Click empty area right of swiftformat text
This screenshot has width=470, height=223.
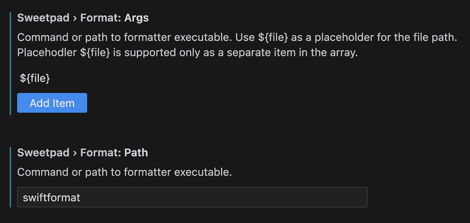coord(235,197)
